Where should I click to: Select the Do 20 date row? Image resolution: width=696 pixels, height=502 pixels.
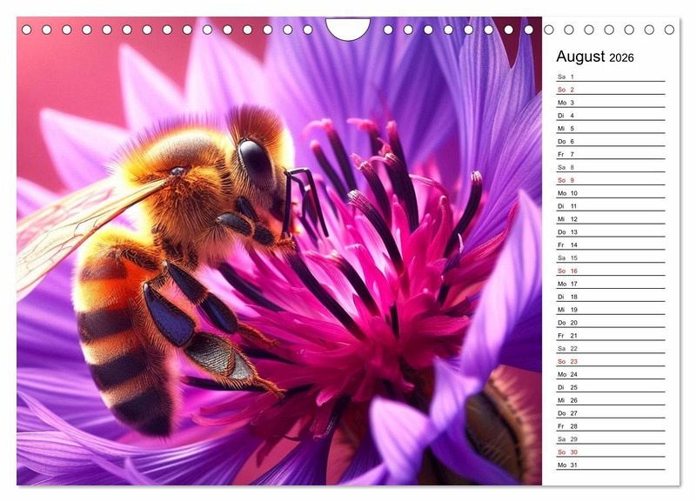point(610,322)
